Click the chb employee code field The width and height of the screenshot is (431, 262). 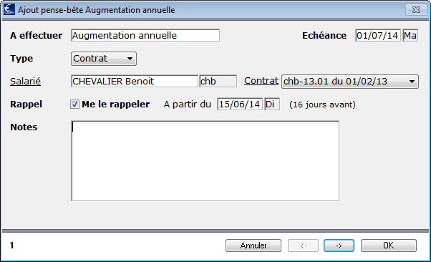(218, 82)
